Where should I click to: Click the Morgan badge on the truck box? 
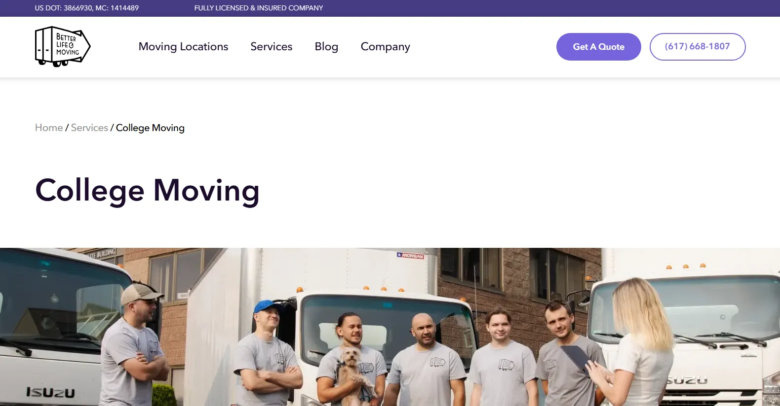[410, 256]
